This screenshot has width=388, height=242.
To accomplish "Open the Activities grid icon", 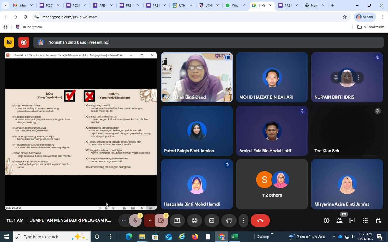I will coord(365,221).
